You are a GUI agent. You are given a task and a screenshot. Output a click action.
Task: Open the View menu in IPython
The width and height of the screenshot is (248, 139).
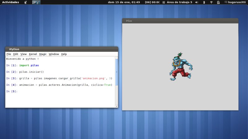(x=24, y=54)
